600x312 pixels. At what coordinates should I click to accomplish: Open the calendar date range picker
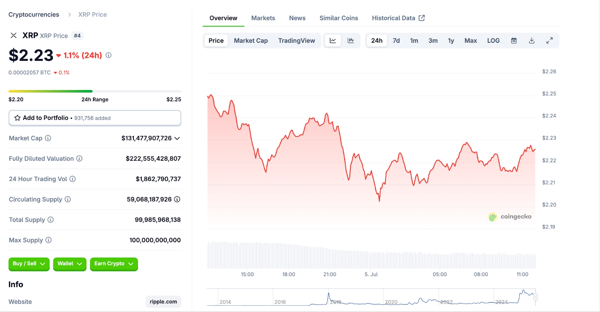click(514, 40)
